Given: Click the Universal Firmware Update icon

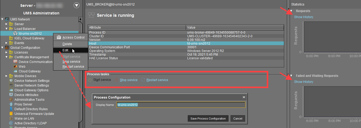Looking at the screenshot, I should 11,114.
